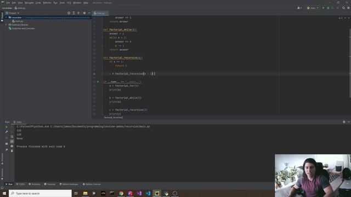351x197 pixels.
Task: Click def factorial_while function definition
Action: coord(120,30)
